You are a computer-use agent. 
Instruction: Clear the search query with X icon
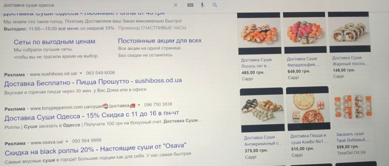click(176, 5)
